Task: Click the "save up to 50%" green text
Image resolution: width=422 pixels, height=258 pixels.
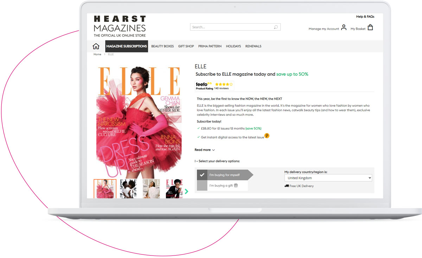Action: tap(292, 74)
